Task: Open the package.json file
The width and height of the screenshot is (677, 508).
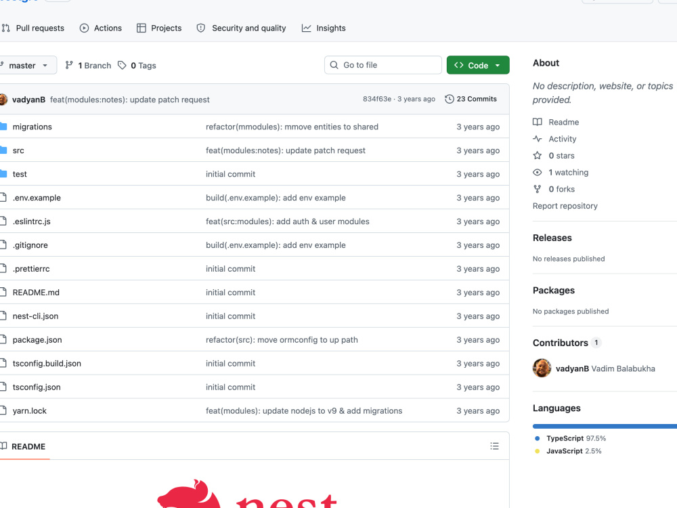Action: pyautogui.click(x=37, y=340)
